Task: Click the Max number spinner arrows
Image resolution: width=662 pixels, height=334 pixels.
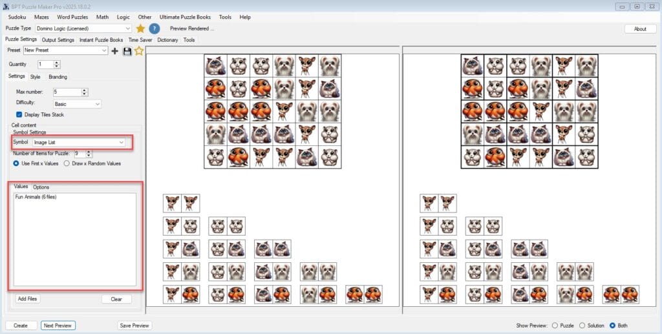Action: coord(84,92)
